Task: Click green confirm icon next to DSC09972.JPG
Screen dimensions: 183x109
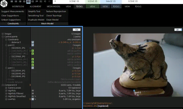Action: (x=33, y=65)
